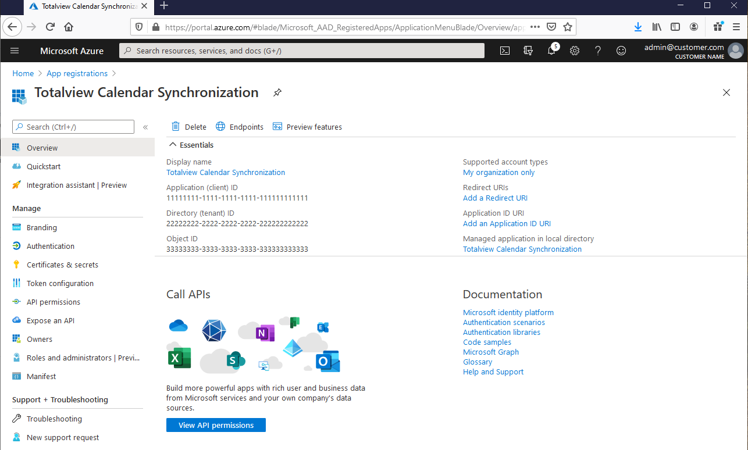This screenshot has width=748, height=450.
Task: Click the sidebar Search field
Action: [x=73, y=127]
